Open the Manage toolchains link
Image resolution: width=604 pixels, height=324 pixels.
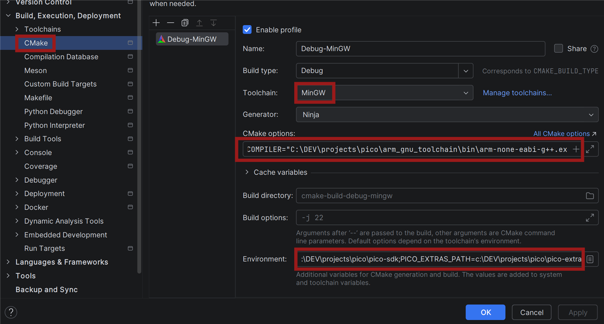[x=517, y=93]
